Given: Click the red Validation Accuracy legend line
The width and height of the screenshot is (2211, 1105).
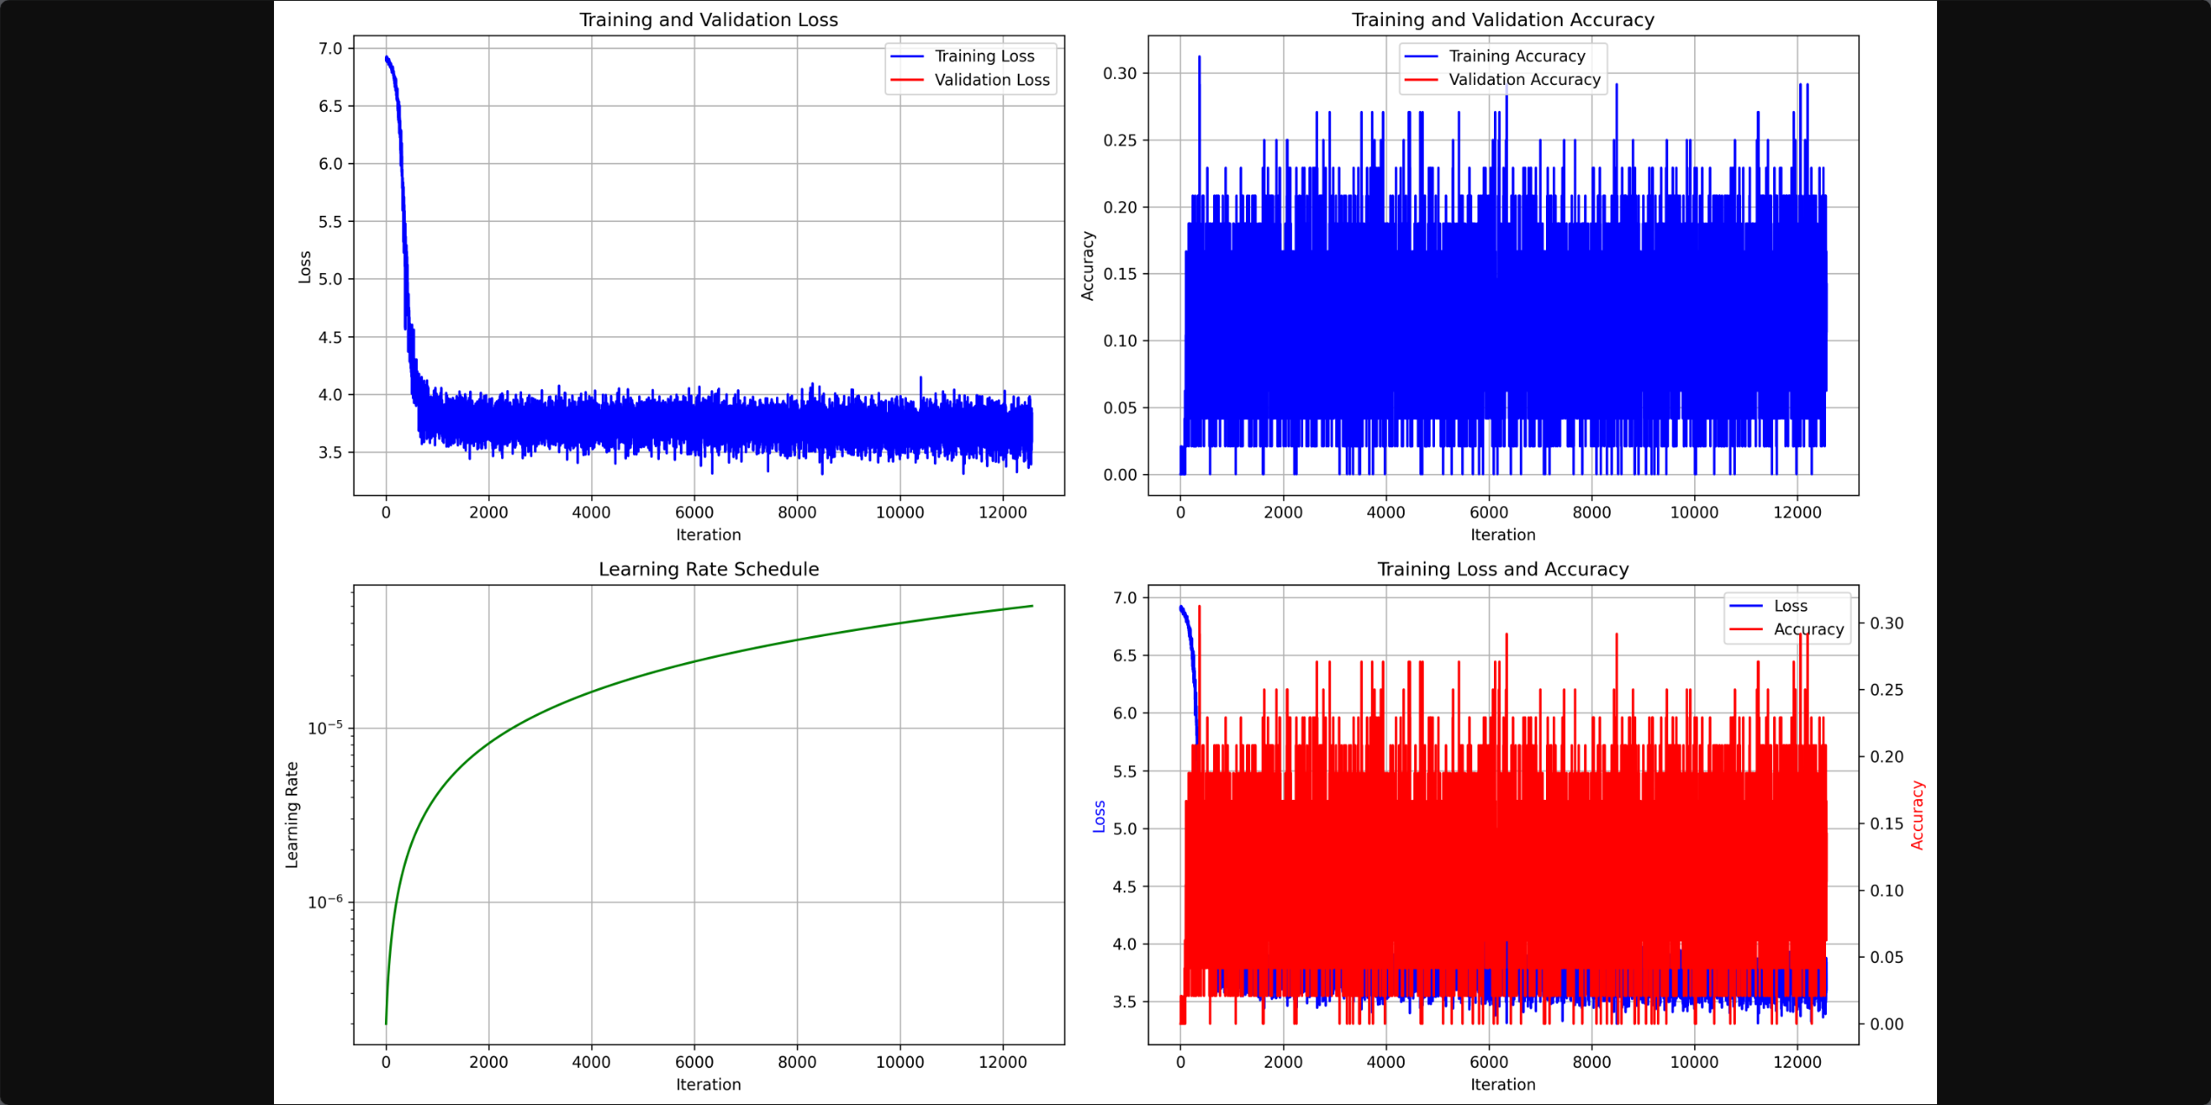Looking at the screenshot, I should (x=1421, y=80).
